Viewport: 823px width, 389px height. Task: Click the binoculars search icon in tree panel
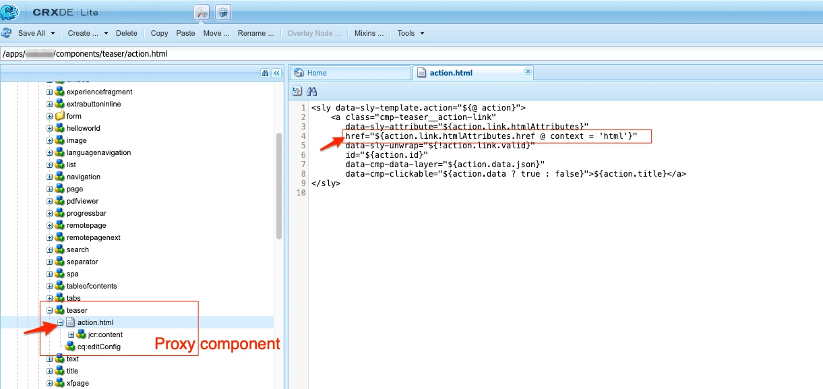(x=266, y=73)
